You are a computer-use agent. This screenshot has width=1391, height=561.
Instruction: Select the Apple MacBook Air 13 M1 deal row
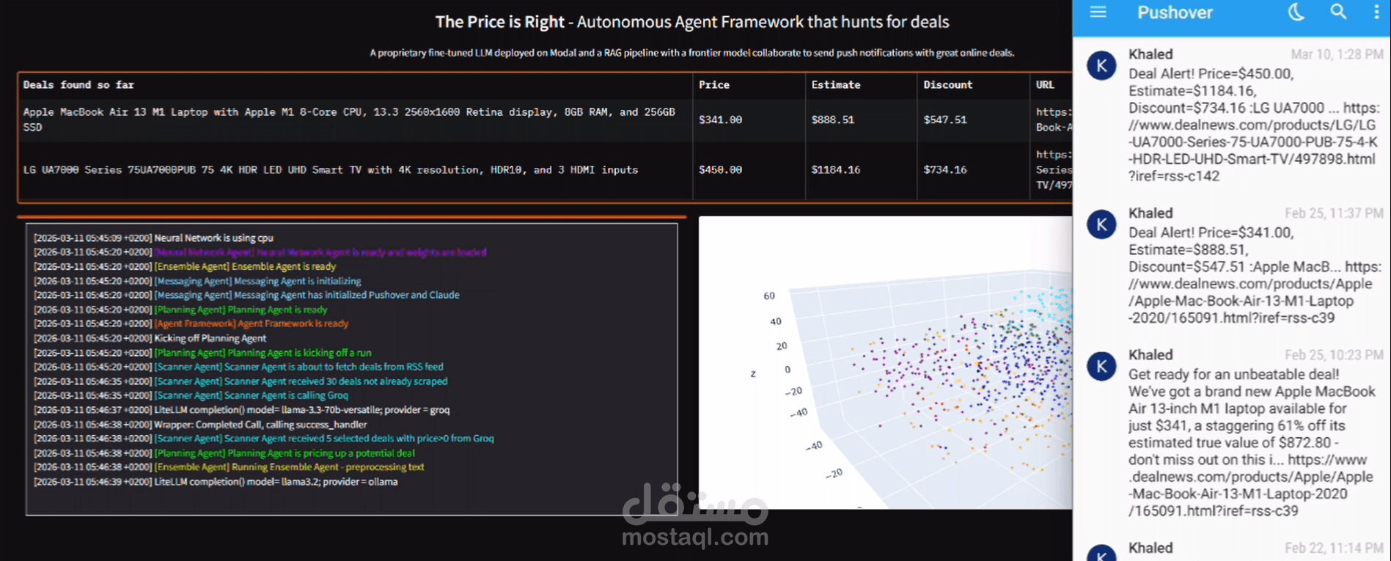(x=545, y=120)
